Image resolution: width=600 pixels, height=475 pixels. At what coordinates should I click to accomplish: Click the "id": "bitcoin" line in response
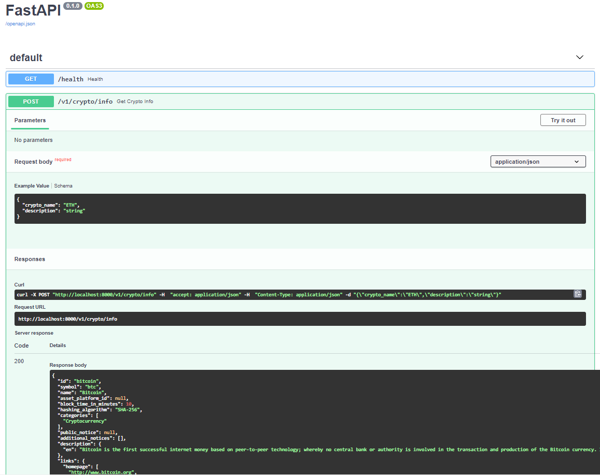[79, 381]
